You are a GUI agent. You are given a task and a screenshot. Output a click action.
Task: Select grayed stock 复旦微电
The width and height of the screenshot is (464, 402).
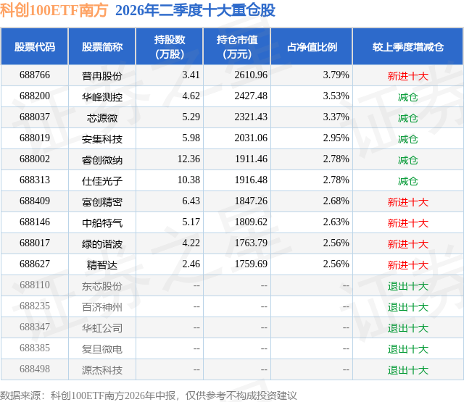(102, 349)
